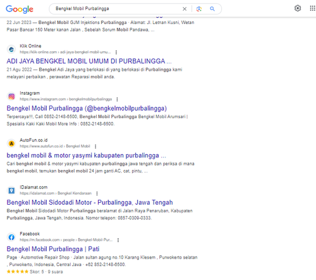Click the IDalamat.com favicon
Viewport: 316px width, 280px height.
[11, 190]
